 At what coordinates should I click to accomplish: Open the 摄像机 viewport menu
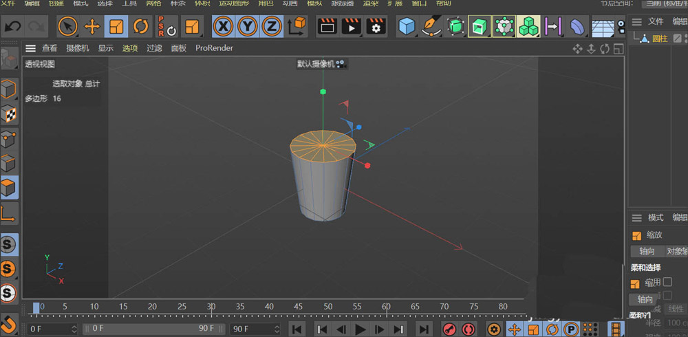coord(78,48)
